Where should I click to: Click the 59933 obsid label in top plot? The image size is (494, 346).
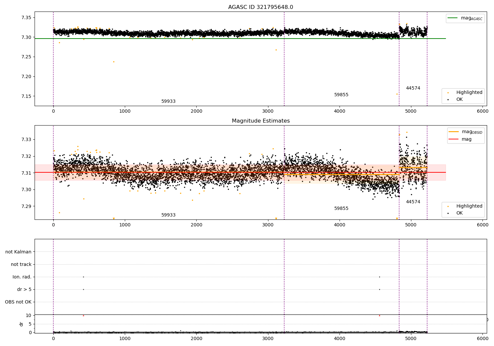(168, 101)
